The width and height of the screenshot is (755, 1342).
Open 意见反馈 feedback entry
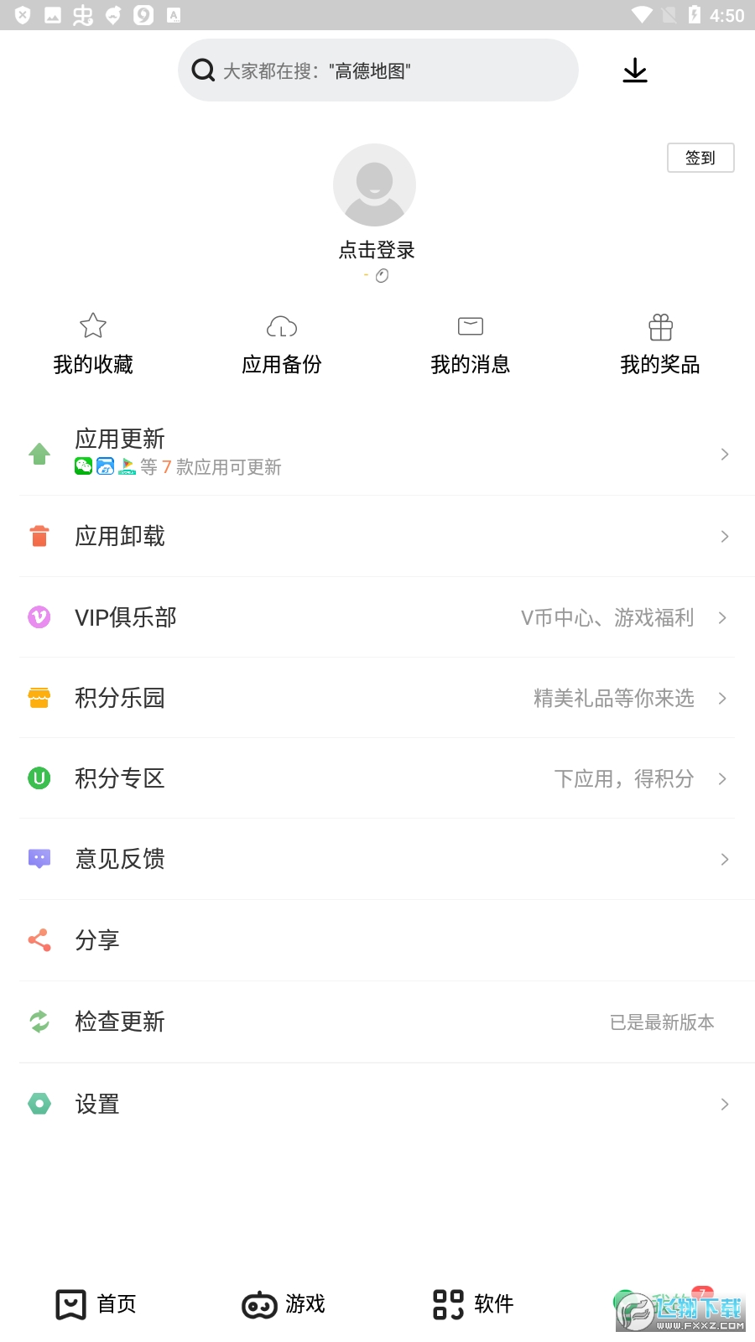tap(377, 860)
